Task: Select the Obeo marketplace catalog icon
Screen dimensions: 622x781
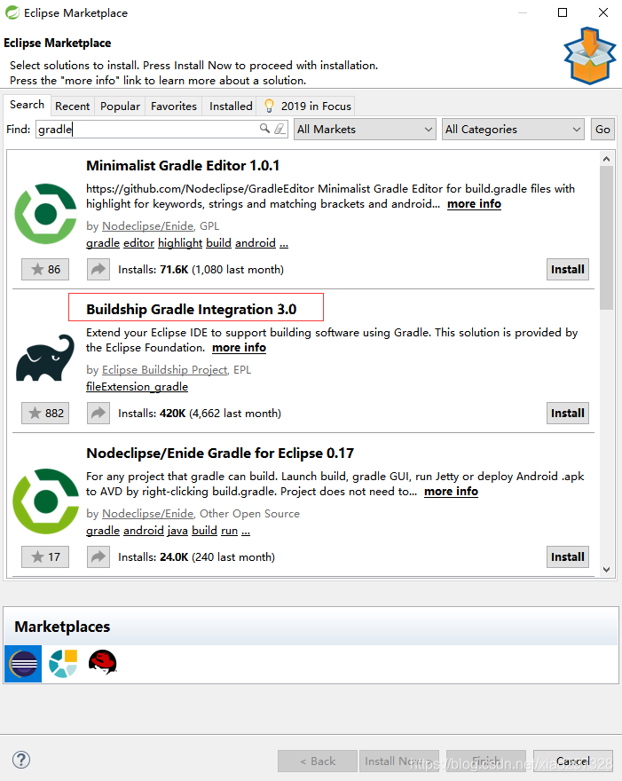Action: 63,664
